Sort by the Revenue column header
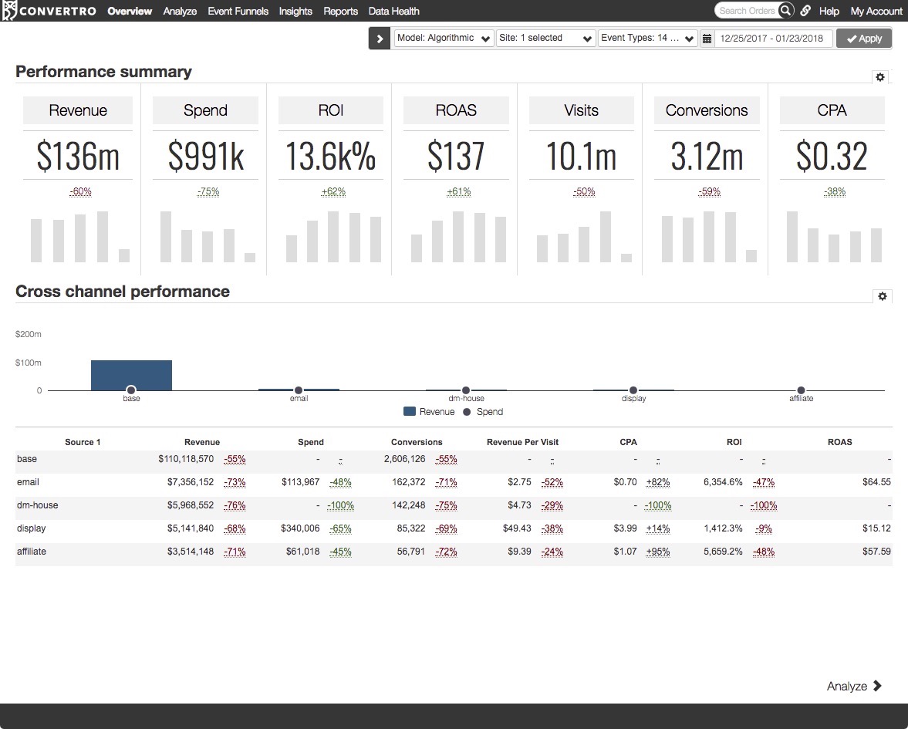This screenshot has width=908, height=729. click(x=202, y=442)
